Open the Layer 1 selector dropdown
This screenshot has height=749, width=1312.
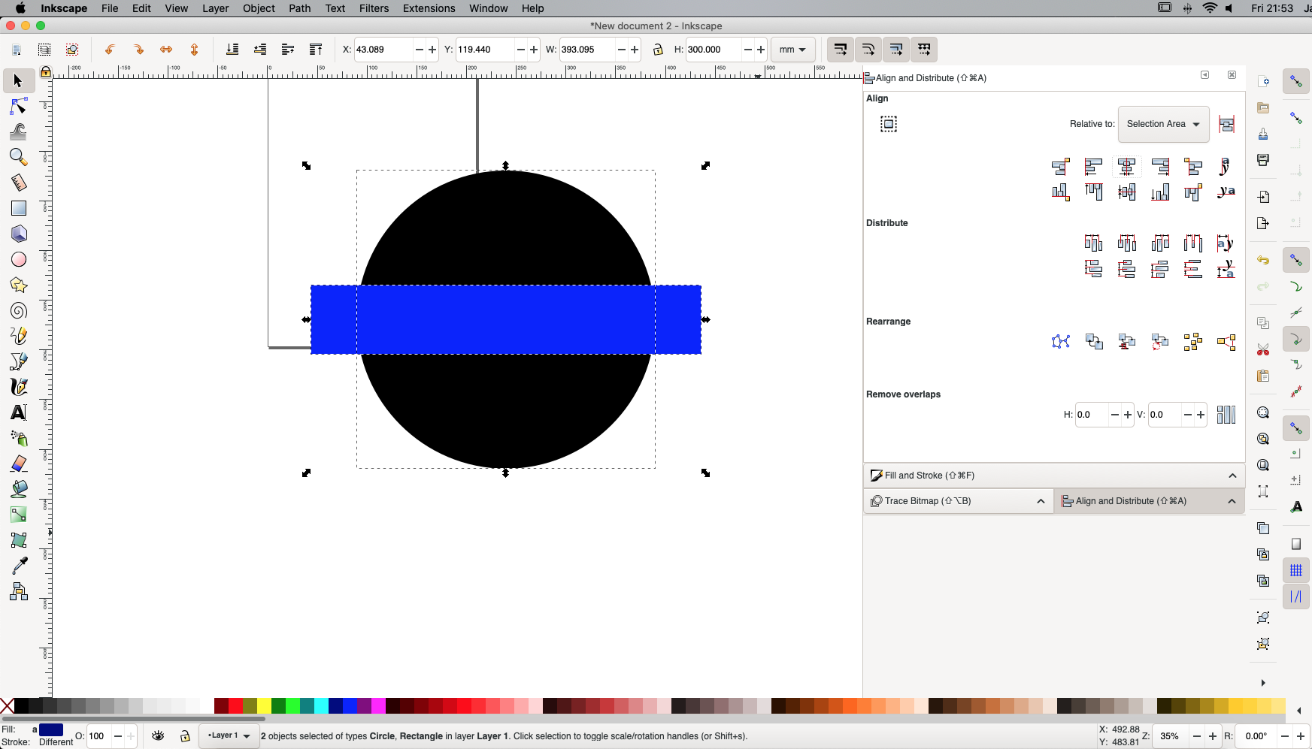229,735
